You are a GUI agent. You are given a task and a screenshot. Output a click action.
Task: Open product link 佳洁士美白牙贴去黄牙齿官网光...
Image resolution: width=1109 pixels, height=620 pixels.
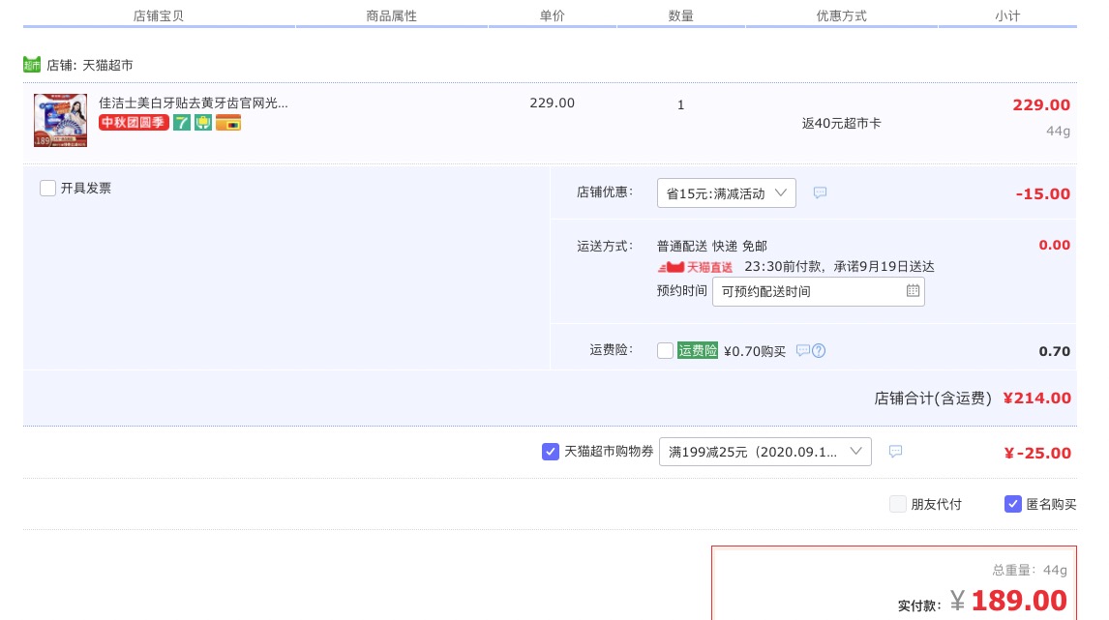click(194, 103)
